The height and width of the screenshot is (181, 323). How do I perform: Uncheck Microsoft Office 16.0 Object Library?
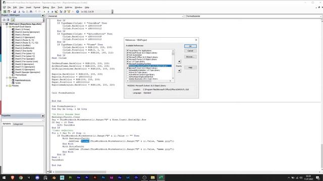(x=128, y=57)
